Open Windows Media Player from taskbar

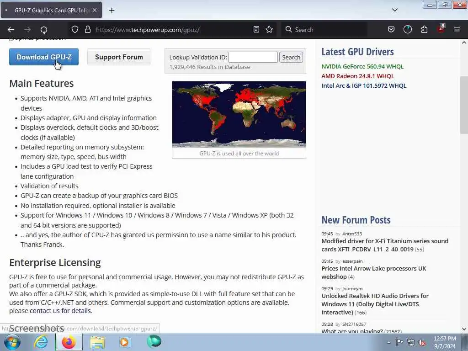pyautogui.click(x=125, y=342)
